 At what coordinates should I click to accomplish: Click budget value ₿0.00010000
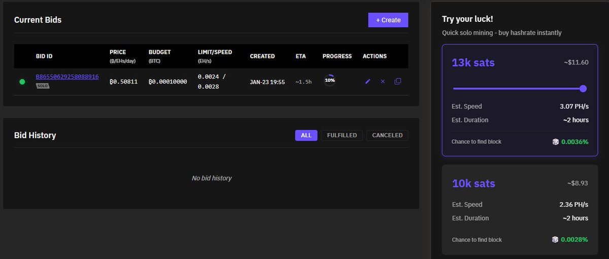[167, 82]
